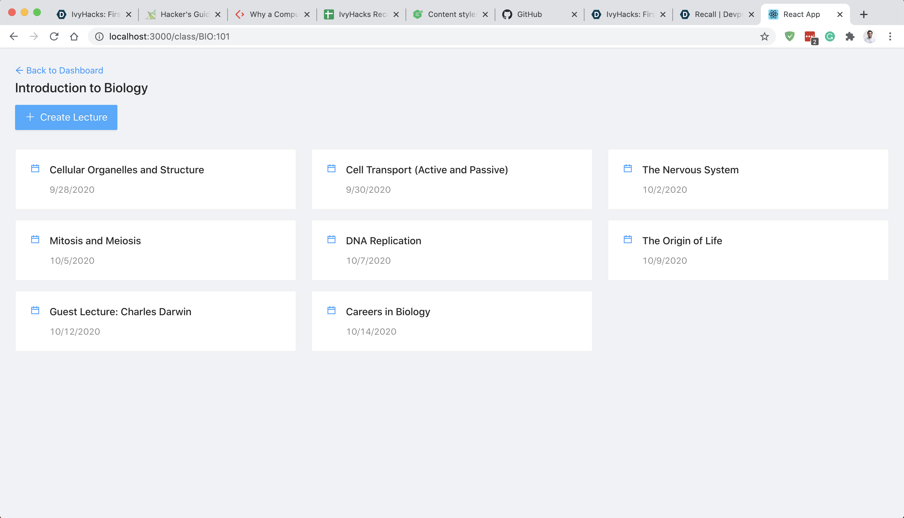Click calendar icon next to DNA Replication
904x518 pixels.
[331, 239]
